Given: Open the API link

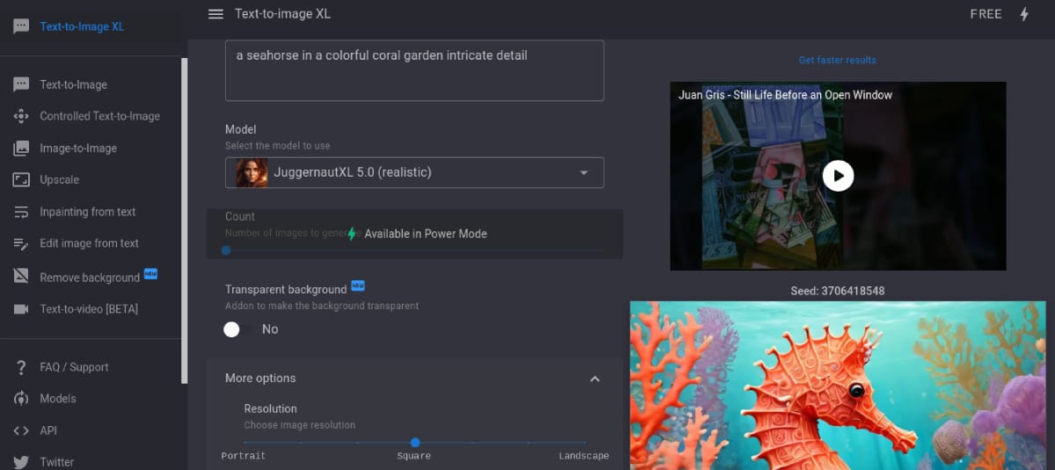Looking at the screenshot, I should tap(48, 430).
